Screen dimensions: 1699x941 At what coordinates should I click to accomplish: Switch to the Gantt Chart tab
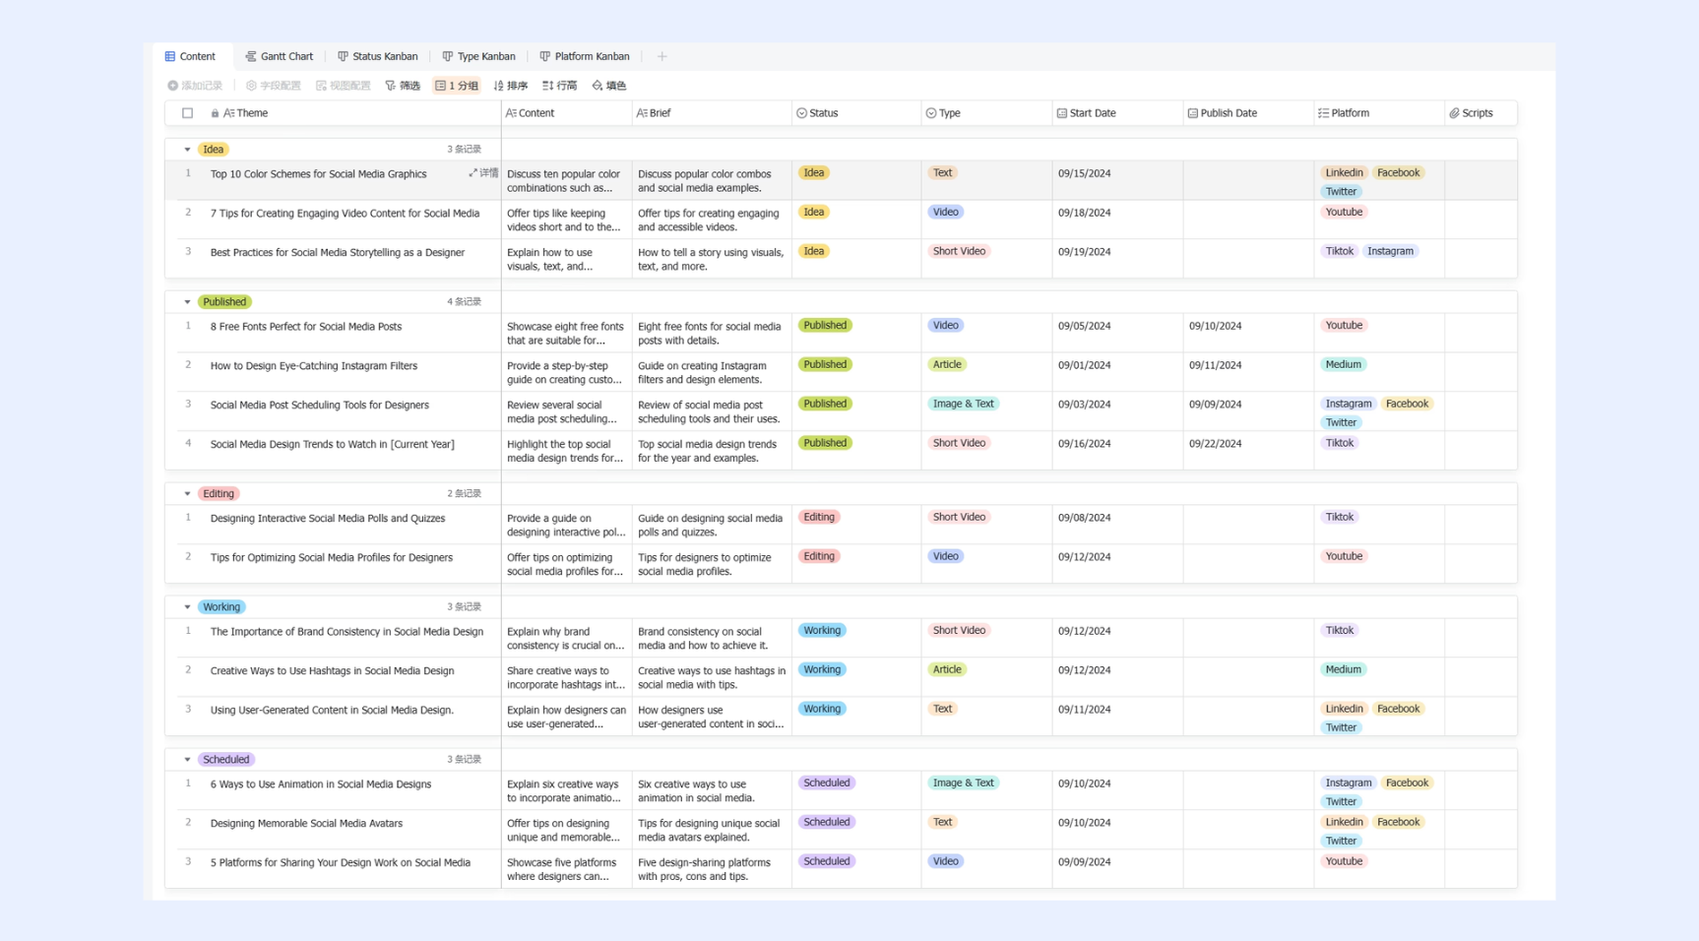(280, 57)
